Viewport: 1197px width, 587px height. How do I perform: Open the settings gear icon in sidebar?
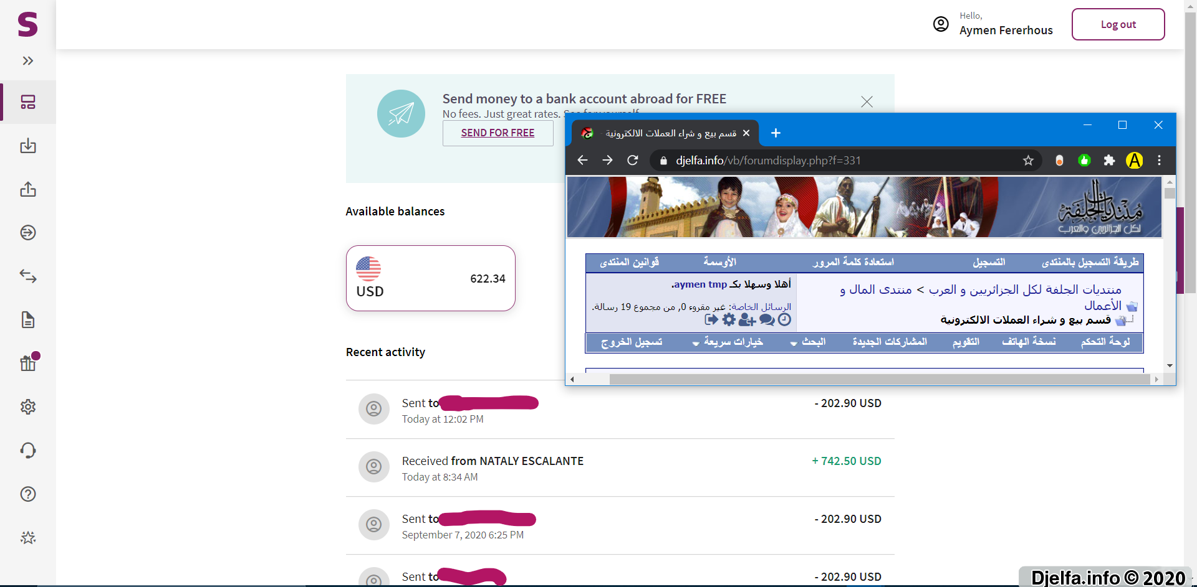(28, 406)
